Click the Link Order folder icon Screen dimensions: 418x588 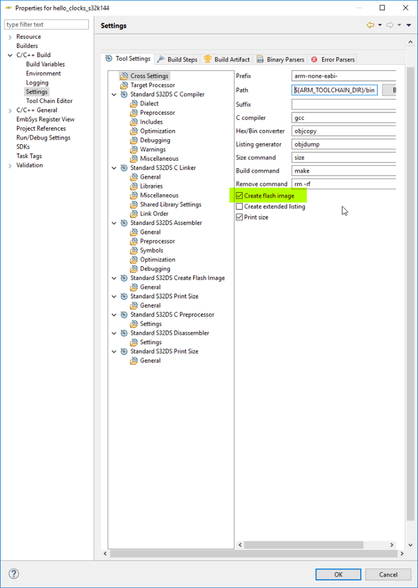pyautogui.click(x=134, y=214)
